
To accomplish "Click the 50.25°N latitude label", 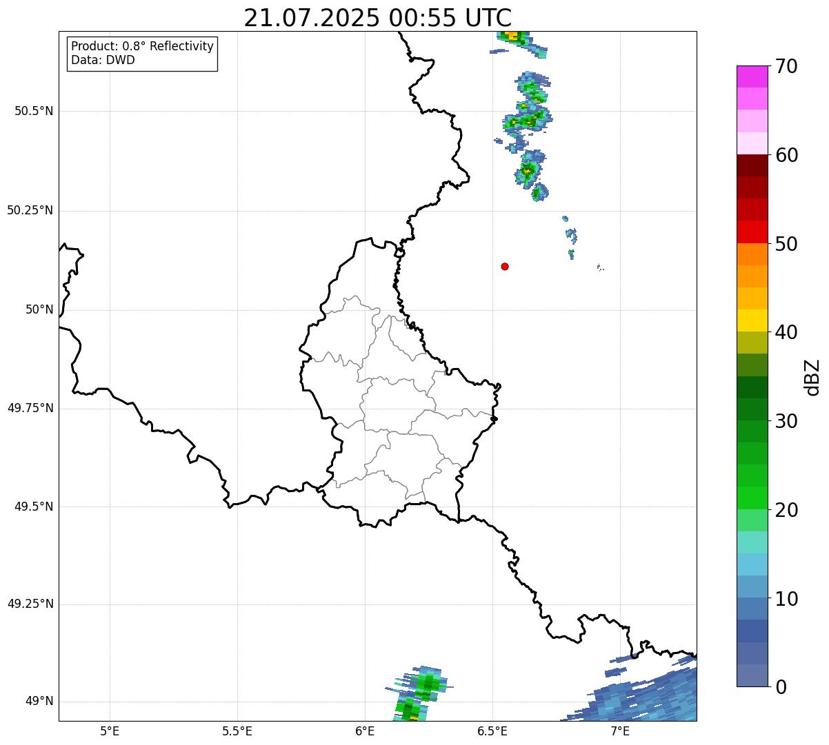I will (x=30, y=210).
